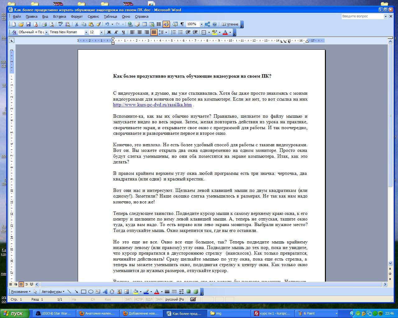The width and height of the screenshot is (398, 318).
Task: Copy selection to clipboard
Action: click(x=84, y=24)
